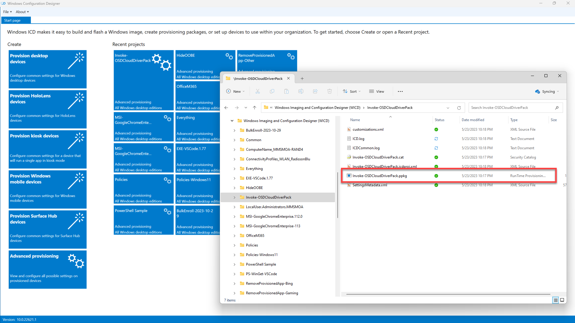The width and height of the screenshot is (575, 323).
Task: Select the Invoke-OSDCloudDriverPack.ppkg file
Action: 379,176
